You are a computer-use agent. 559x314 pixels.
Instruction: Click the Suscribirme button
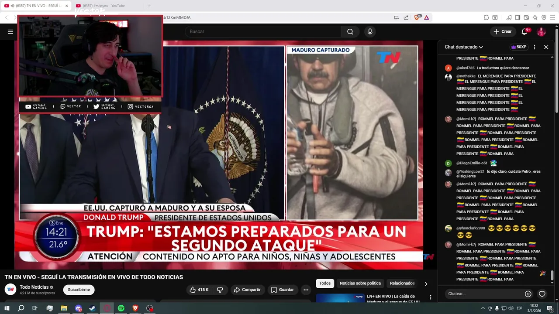coord(79,290)
